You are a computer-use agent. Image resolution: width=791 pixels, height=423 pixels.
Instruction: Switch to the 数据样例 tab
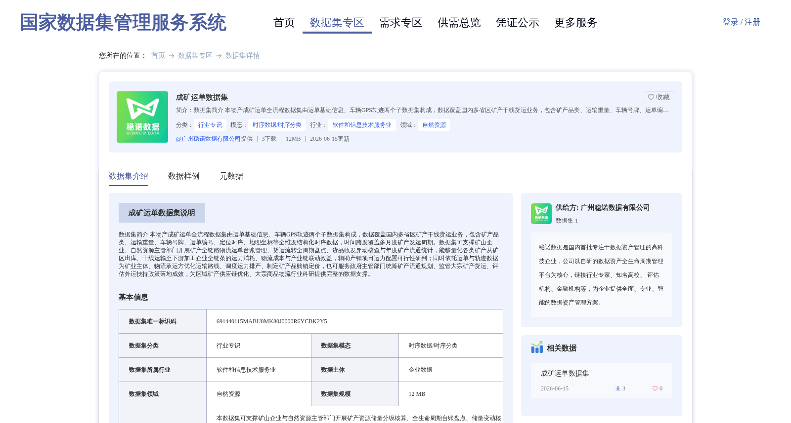[x=184, y=176]
